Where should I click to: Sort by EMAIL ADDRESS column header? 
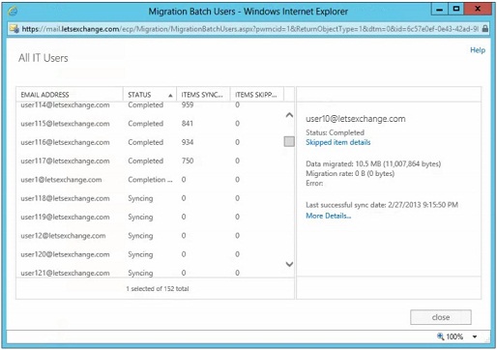pyautogui.click(x=70, y=95)
